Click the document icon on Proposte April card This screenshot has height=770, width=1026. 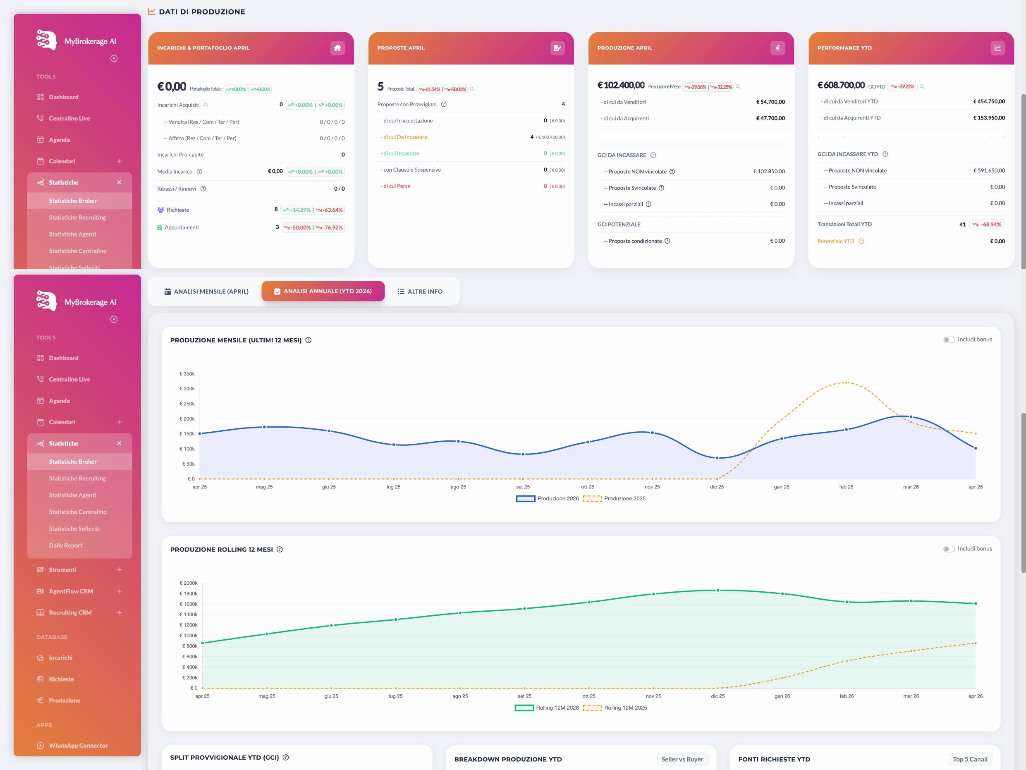tap(557, 48)
